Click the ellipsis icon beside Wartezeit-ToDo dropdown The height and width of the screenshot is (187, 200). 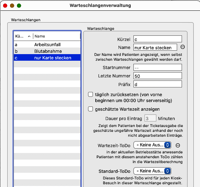tap(178, 145)
